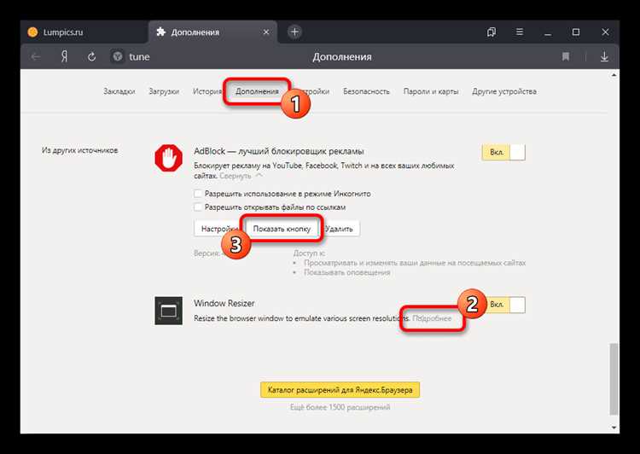Toggle Window Resizer Вкл. switch
The height and width of the screenshot is (454, 640).
[x=503, y=305]
